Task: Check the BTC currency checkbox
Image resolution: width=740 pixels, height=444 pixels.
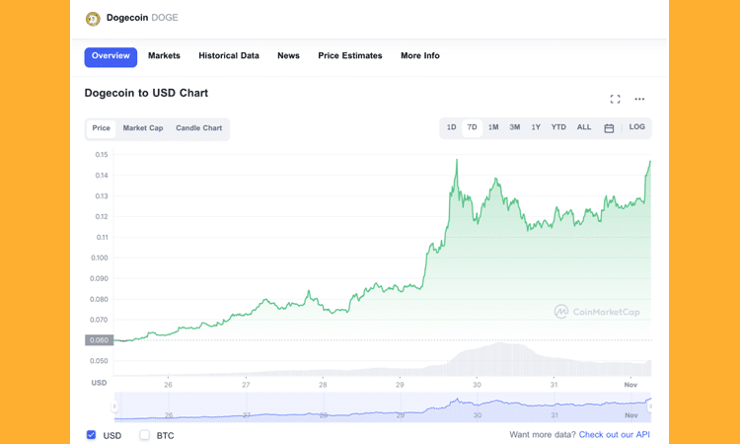Action: [144, 434]
